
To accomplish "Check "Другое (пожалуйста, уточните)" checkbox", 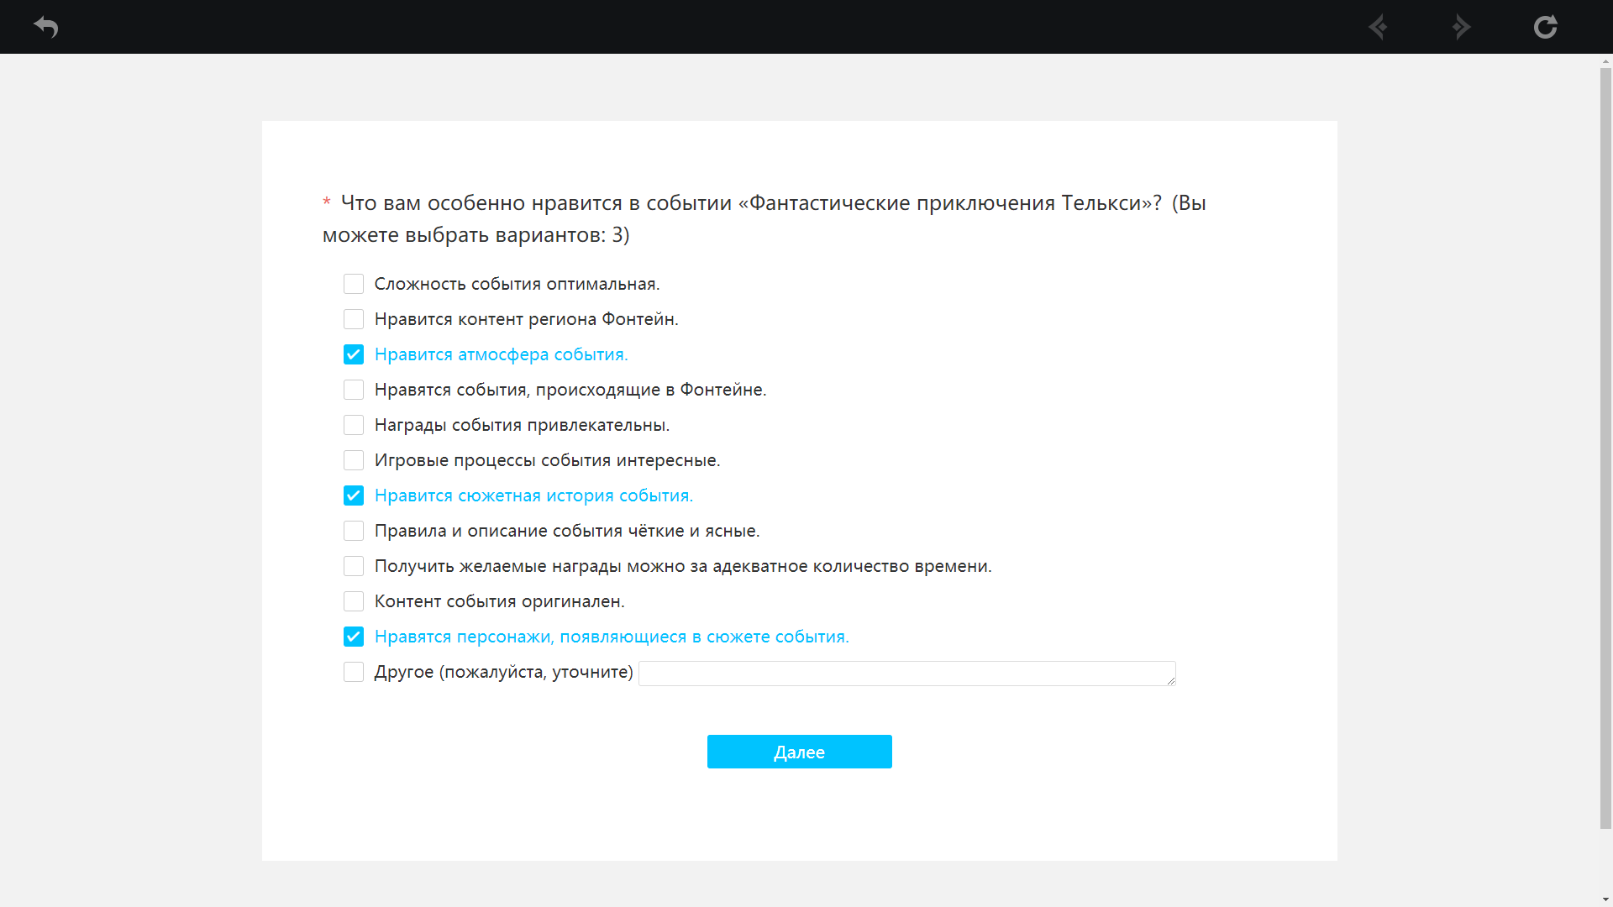I will point(354,672).
